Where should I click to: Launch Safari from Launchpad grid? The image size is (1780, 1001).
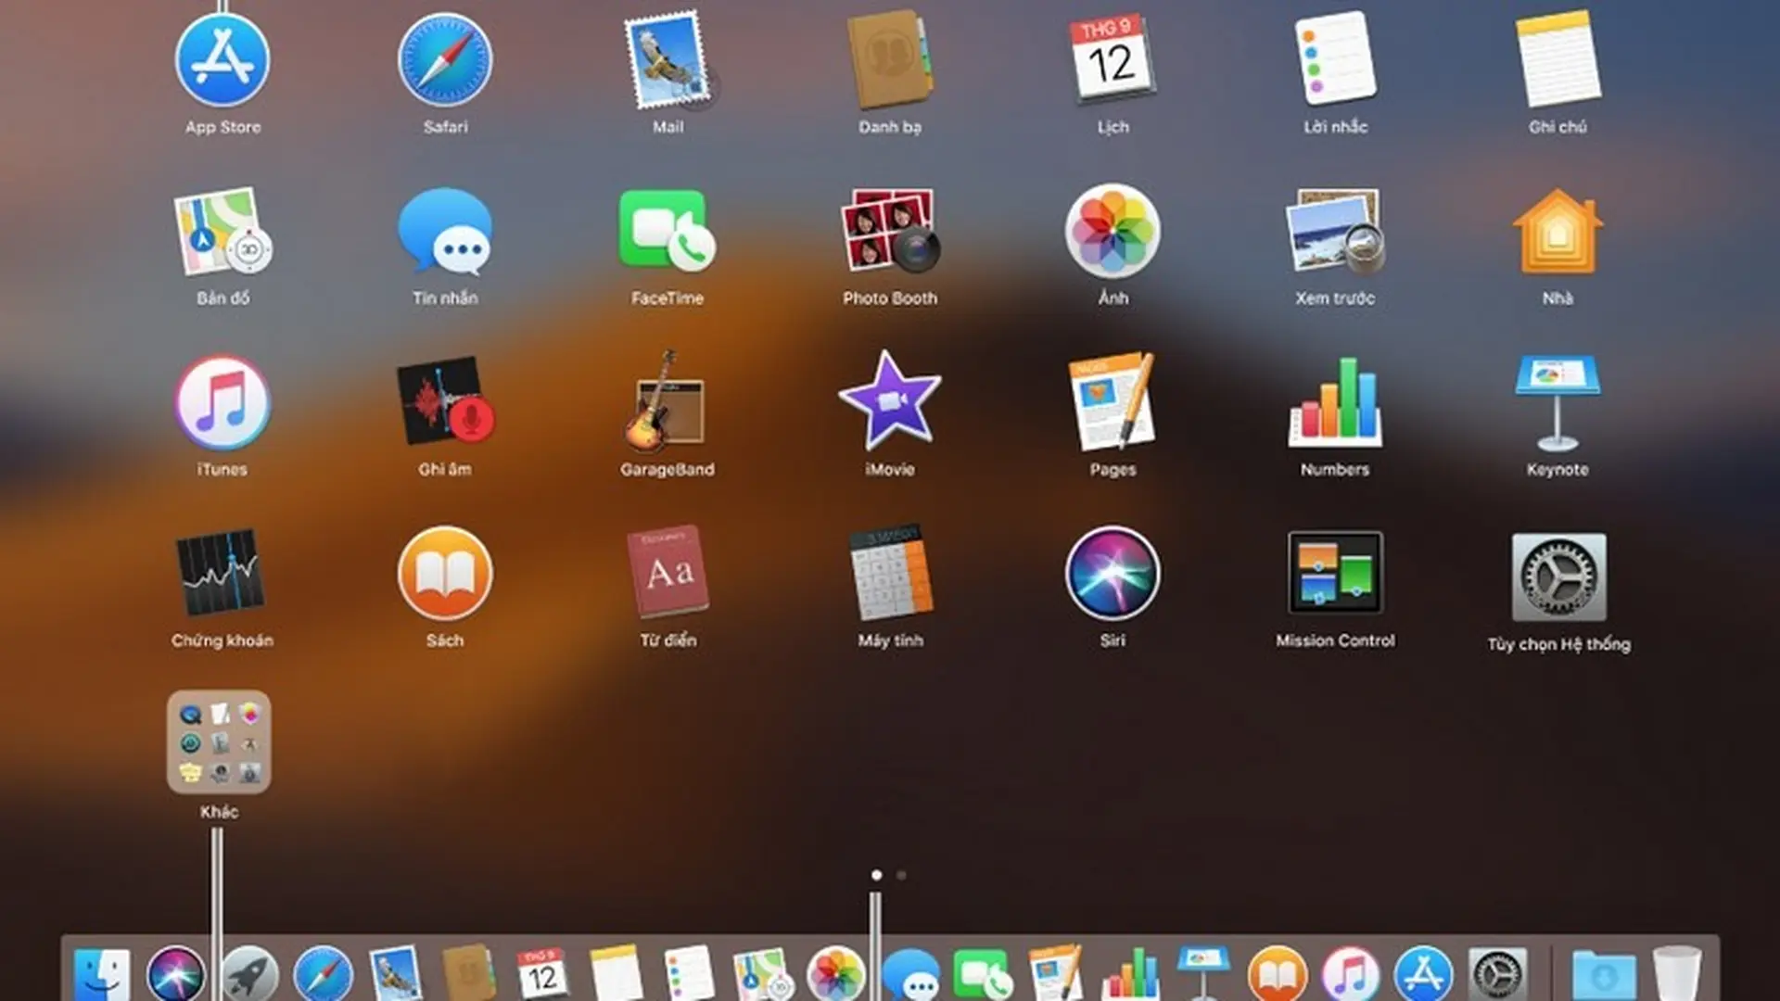click(445, 60)
